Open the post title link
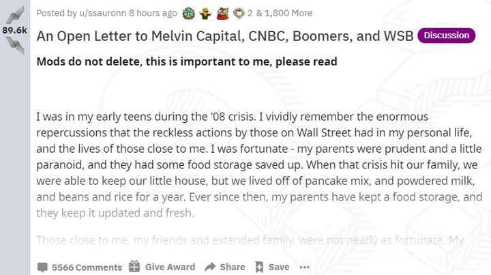The height and width of the screenshot is (275, 491). click(225, 36)
